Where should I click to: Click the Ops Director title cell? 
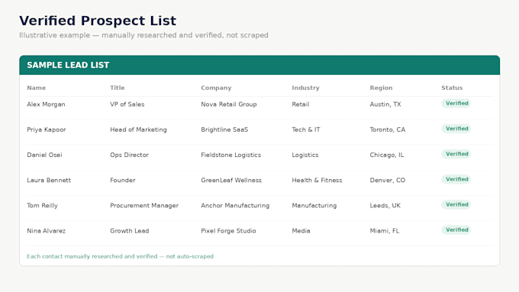click(129, 155)
